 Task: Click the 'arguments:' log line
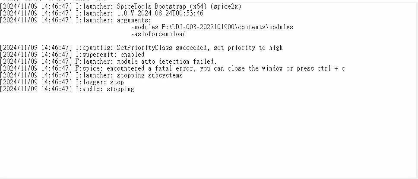click(x=76, y=20)
